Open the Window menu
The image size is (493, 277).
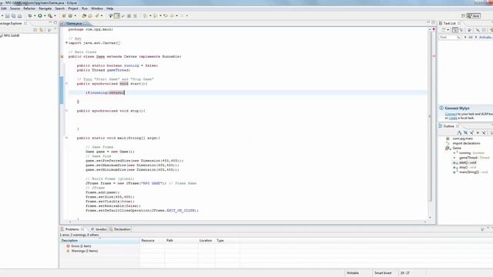point(97,8)
